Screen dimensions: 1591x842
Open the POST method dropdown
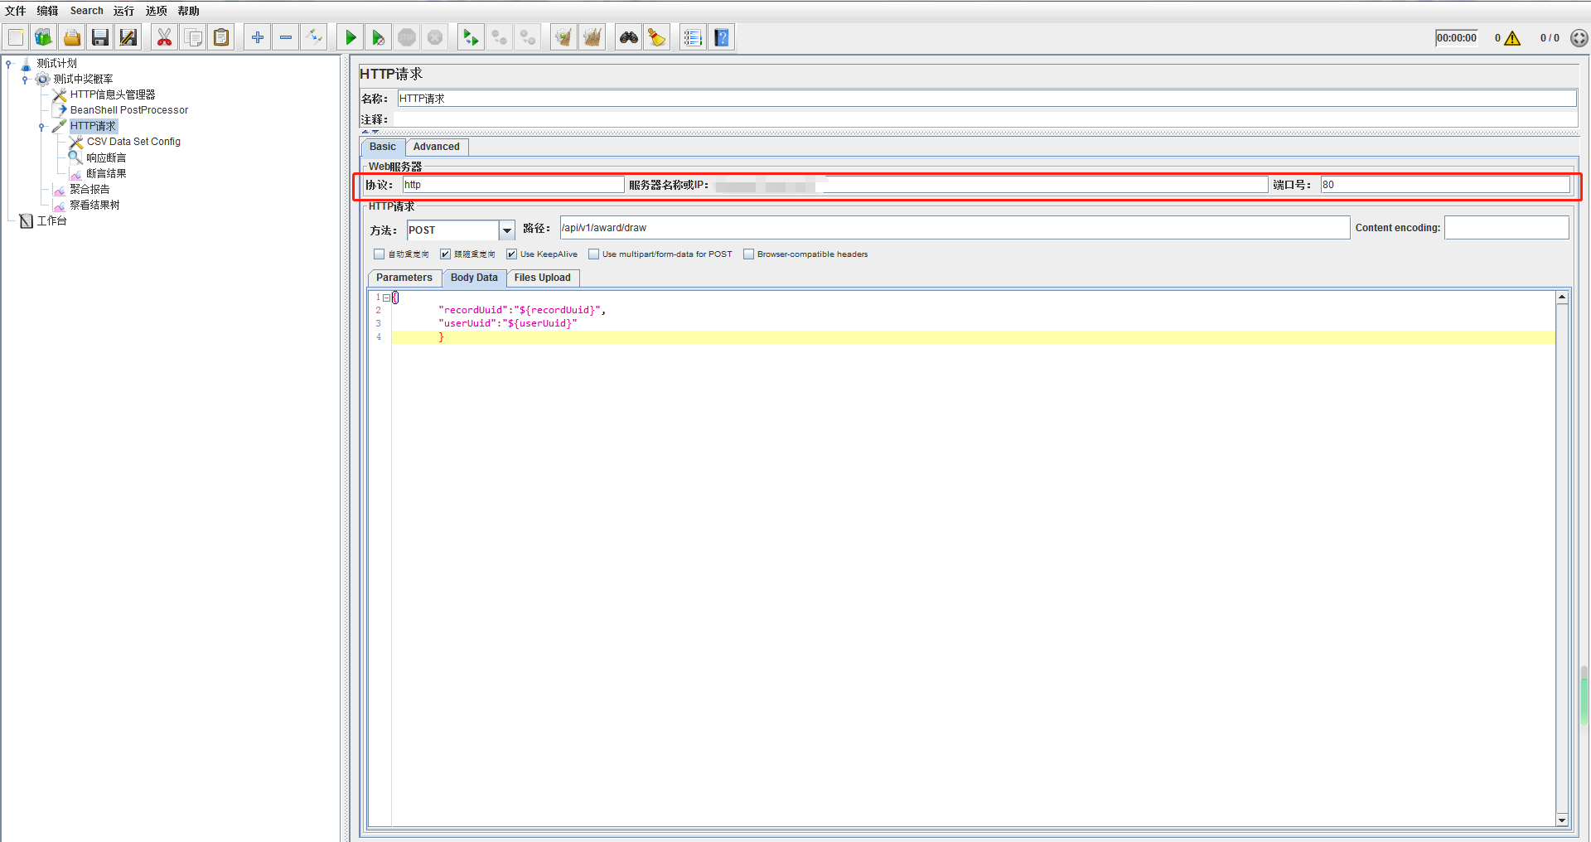click(x=506, y=230)
